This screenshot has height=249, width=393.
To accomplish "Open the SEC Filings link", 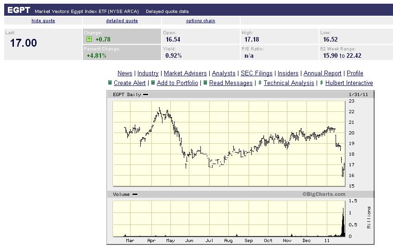I will point(256,73).
